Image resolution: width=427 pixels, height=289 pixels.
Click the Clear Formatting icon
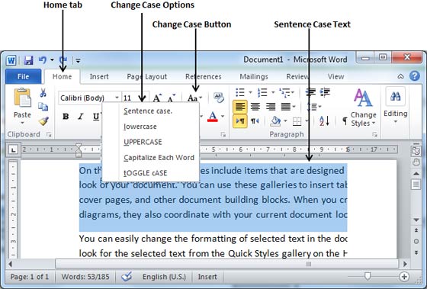click(x=219, y=98)
